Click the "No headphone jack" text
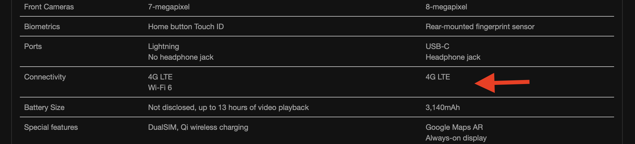 click(x=181, y=57)
